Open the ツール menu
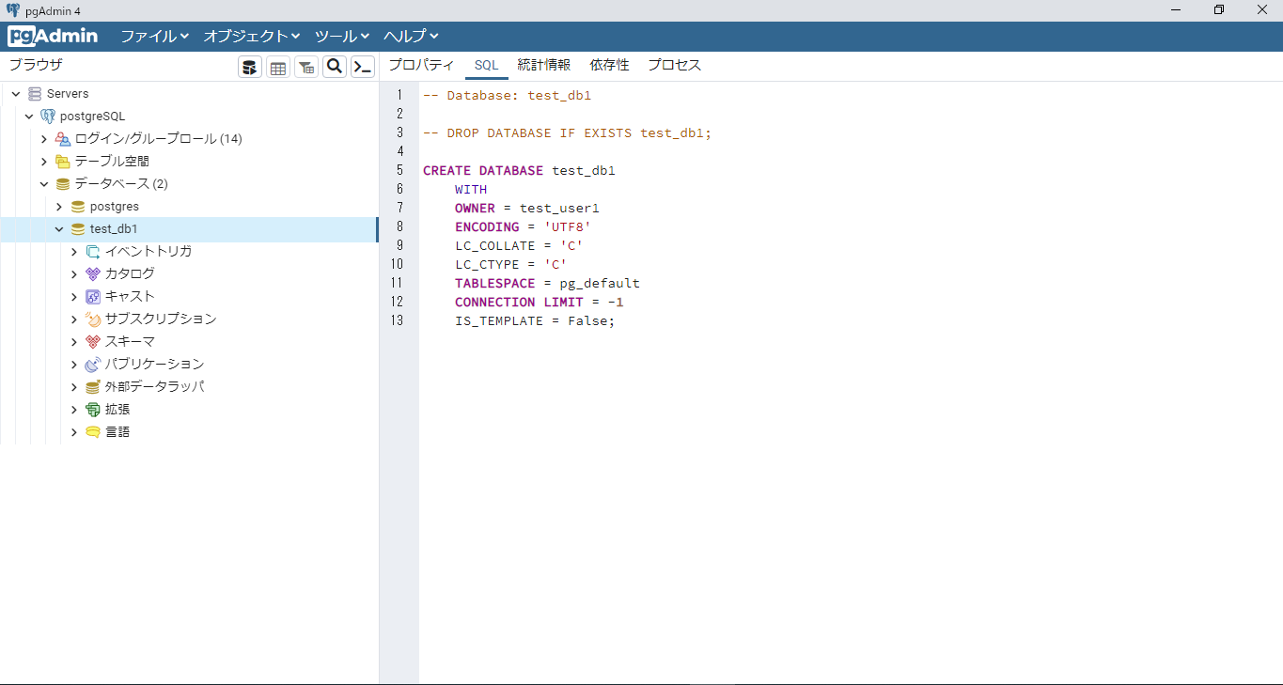 pyautogui.click(x=342, y=37)
